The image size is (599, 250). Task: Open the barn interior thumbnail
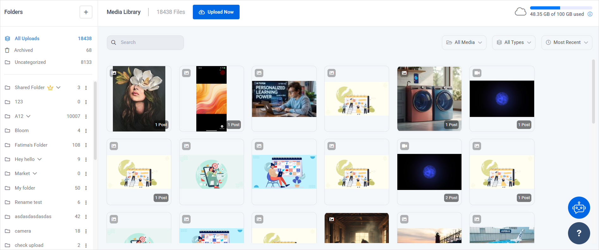(x=357, y=228)
